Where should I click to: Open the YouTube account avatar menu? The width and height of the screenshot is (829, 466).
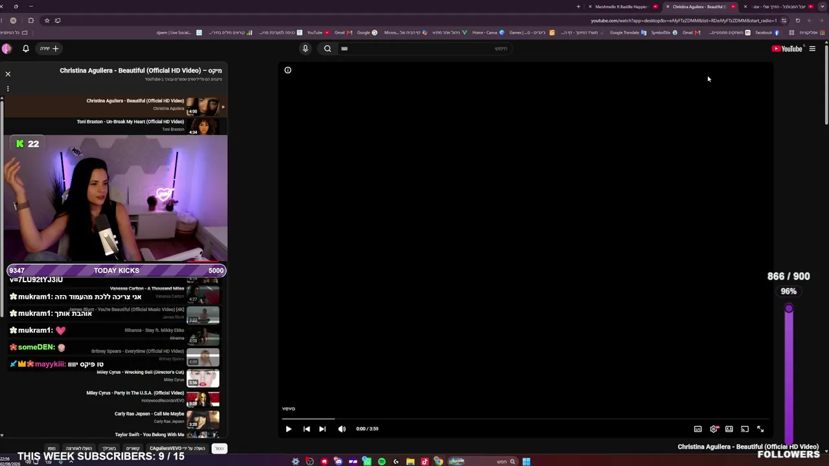(x=6, y=49)
